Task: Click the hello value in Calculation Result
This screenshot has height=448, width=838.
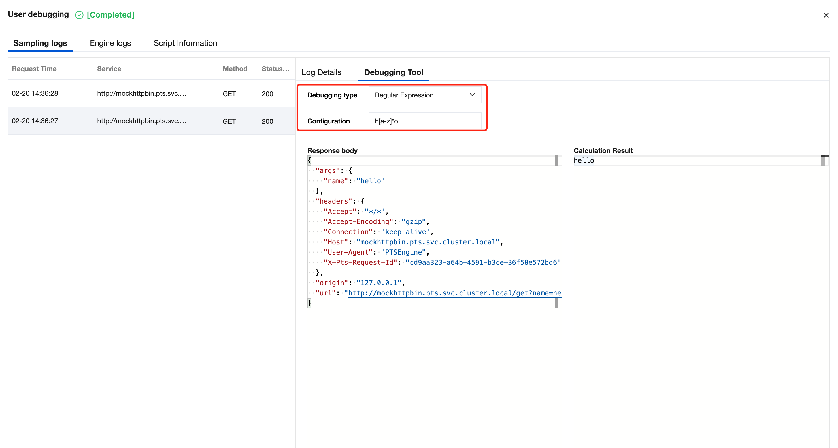Action: (584, 160)
